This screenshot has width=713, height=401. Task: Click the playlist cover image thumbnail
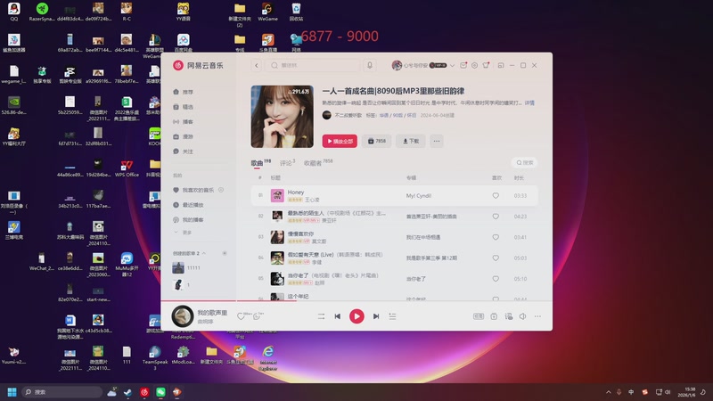click(283, 117)
